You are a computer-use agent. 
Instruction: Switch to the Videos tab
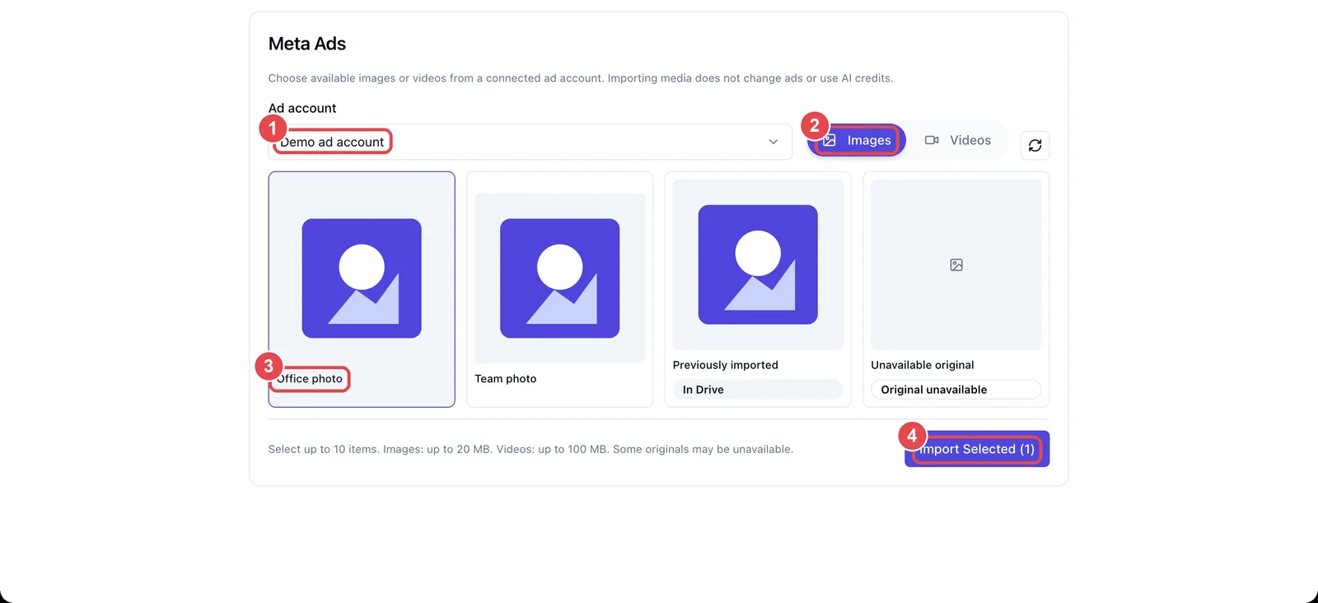[x=958, y=140]
